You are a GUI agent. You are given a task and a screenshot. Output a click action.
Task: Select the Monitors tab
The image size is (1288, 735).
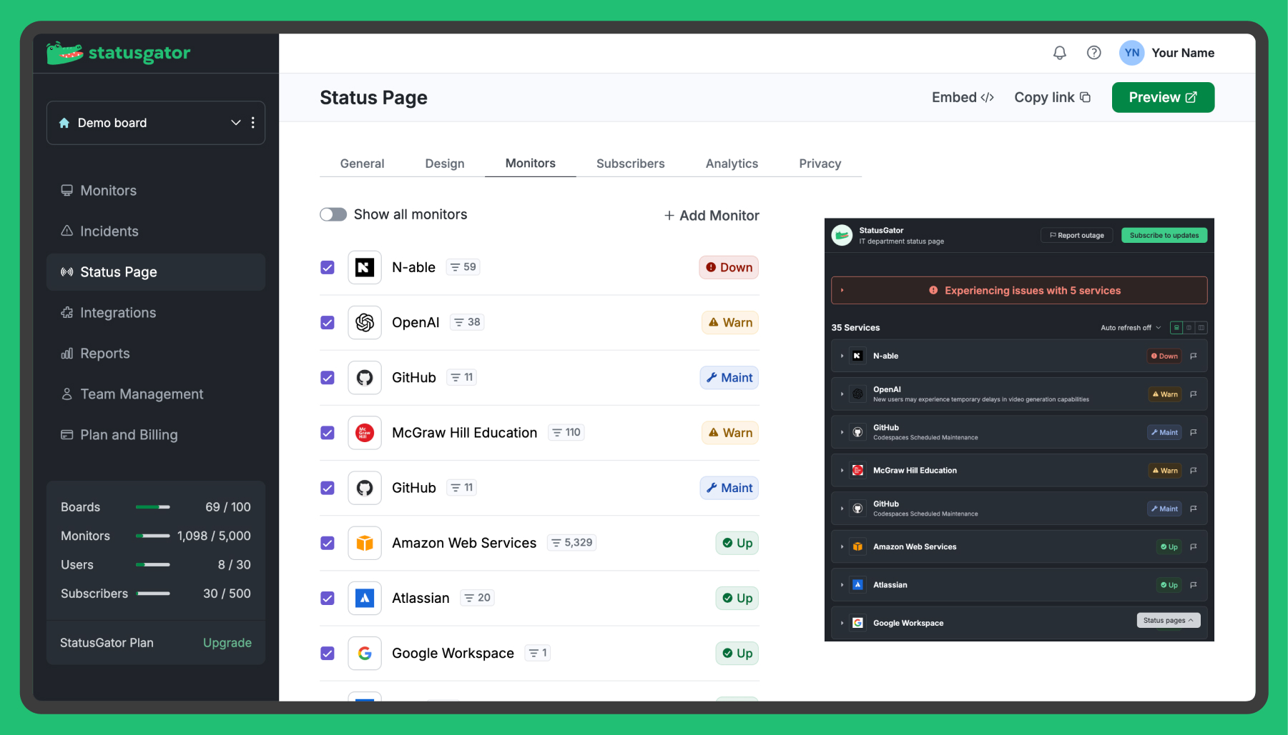(531, 163)
